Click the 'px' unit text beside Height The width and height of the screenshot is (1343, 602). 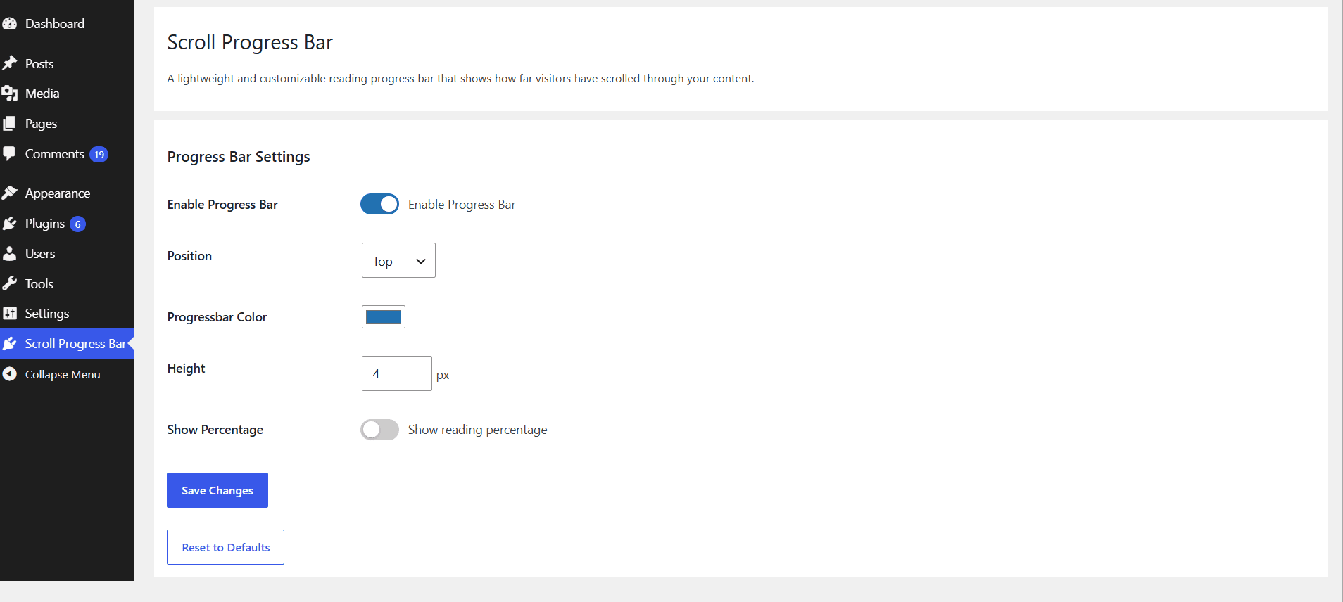(443, 376)
